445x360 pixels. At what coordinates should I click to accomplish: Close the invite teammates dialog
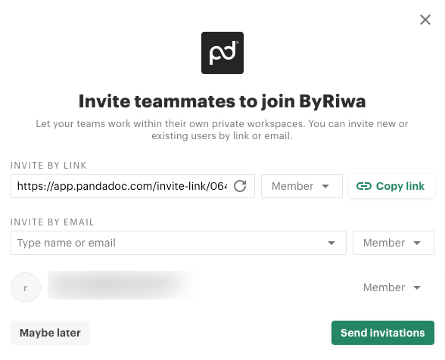[x=425, y=20]
